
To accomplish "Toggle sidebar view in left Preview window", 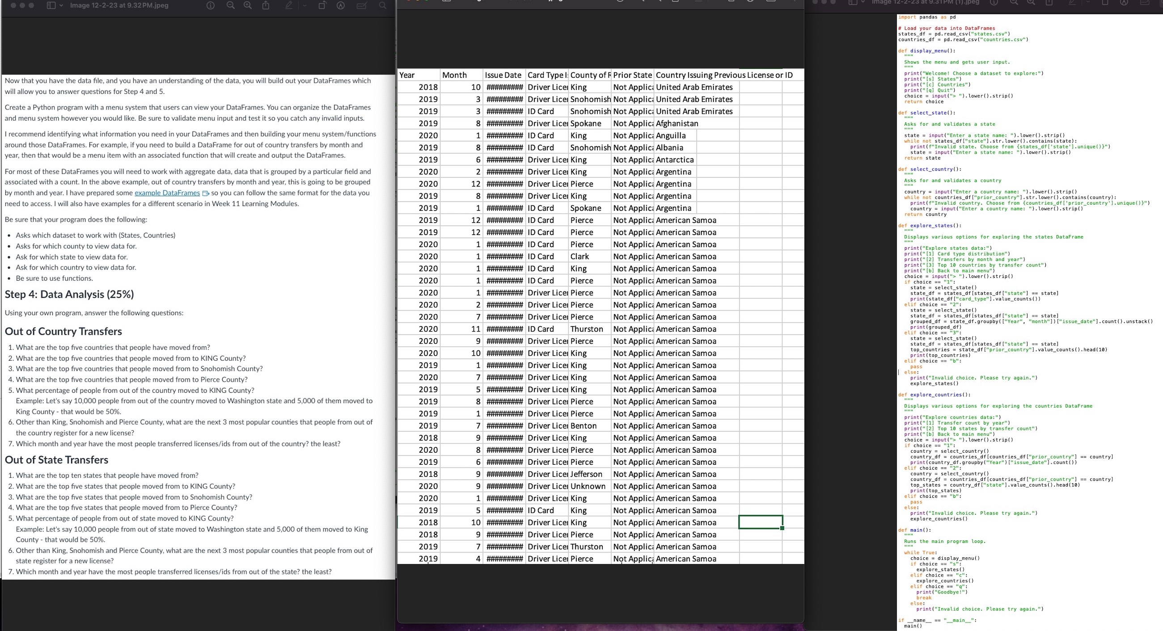I will click(51, 5).
